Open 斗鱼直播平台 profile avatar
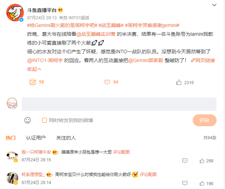 click(x=15, y=13)
